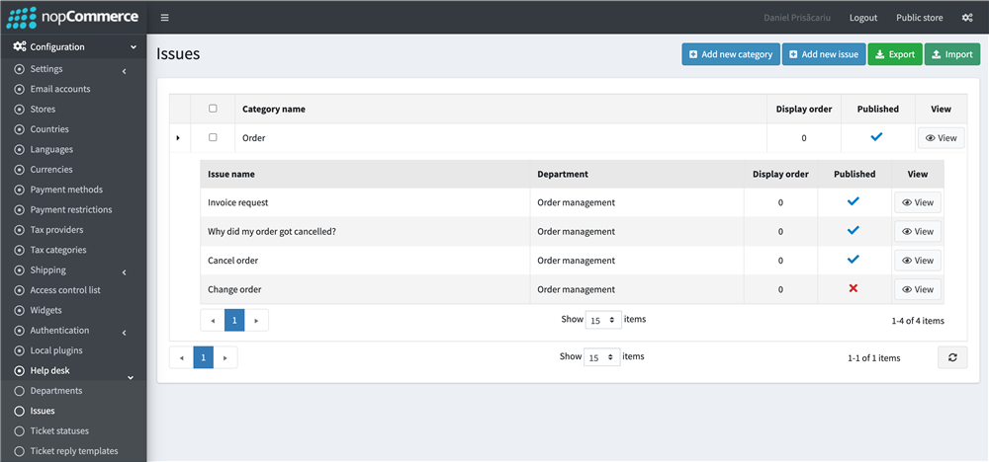The image size is (989, 462).
Task: Click the Add new issue button
Action: (x=824, y=54)
